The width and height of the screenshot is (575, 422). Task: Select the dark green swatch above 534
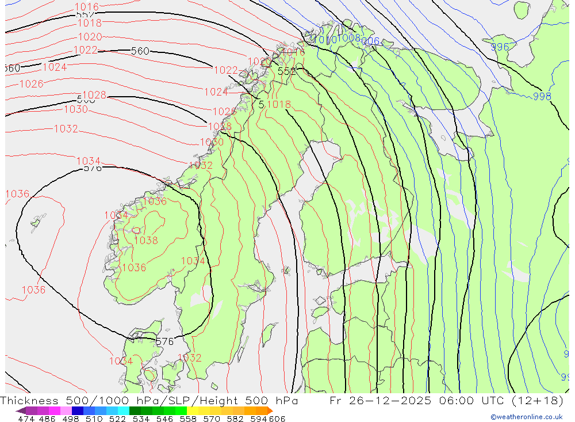(135, 410)
